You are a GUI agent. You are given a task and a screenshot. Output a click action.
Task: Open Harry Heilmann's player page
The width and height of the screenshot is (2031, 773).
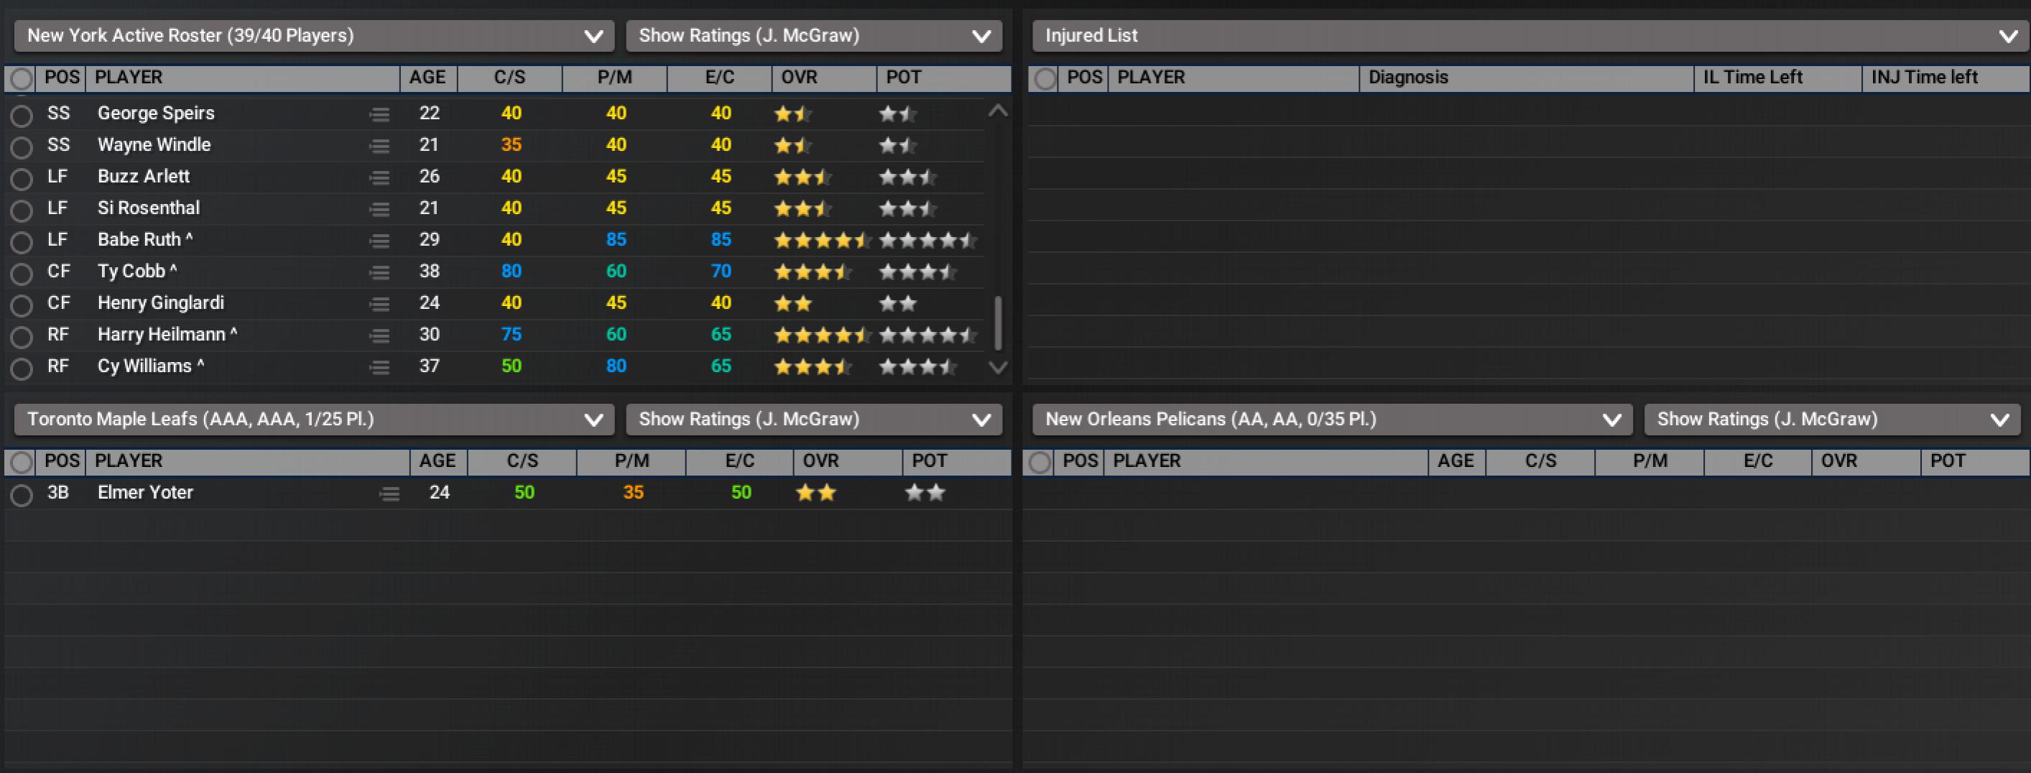[162, 335]
